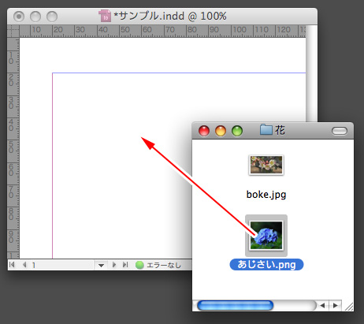Viewport: 364px width, 324px height.
Task: Toggle the Finder toolbar pill button
Action: pyautogui.click(x=340, y=131)
